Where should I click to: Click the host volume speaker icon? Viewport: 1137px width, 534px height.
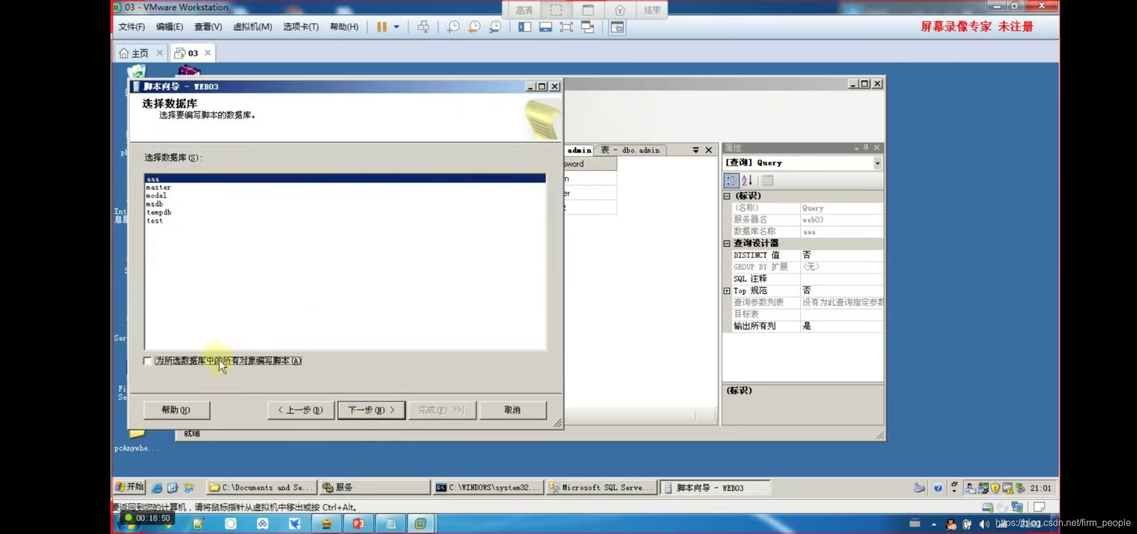point(984,524)
